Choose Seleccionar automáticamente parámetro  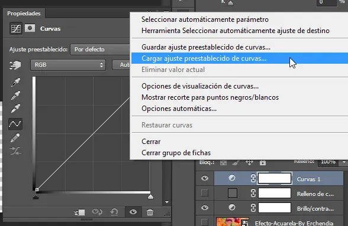click(x=205, y=19)
